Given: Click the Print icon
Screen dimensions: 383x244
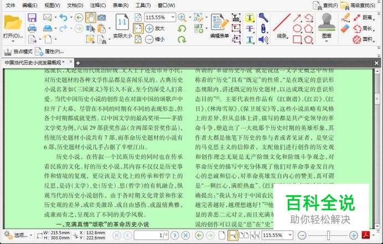Looking at the screenshot, I should click(x=32, y=29).
